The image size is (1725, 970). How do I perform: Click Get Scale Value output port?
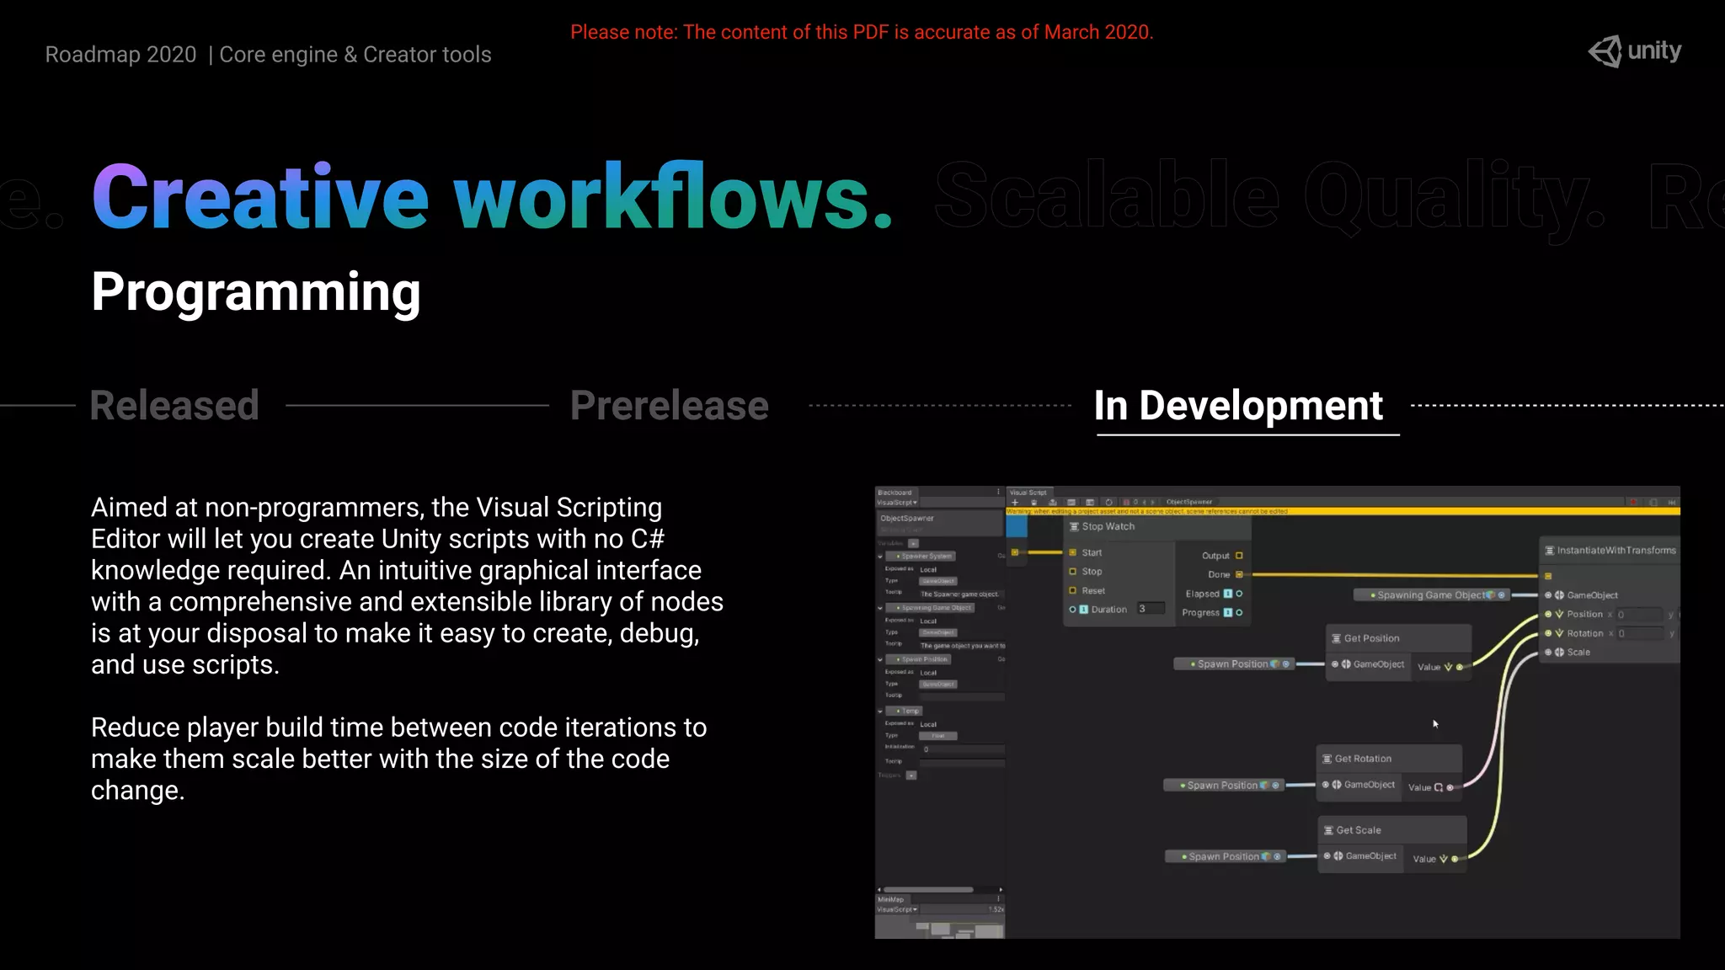click(x=1455, y=859)
